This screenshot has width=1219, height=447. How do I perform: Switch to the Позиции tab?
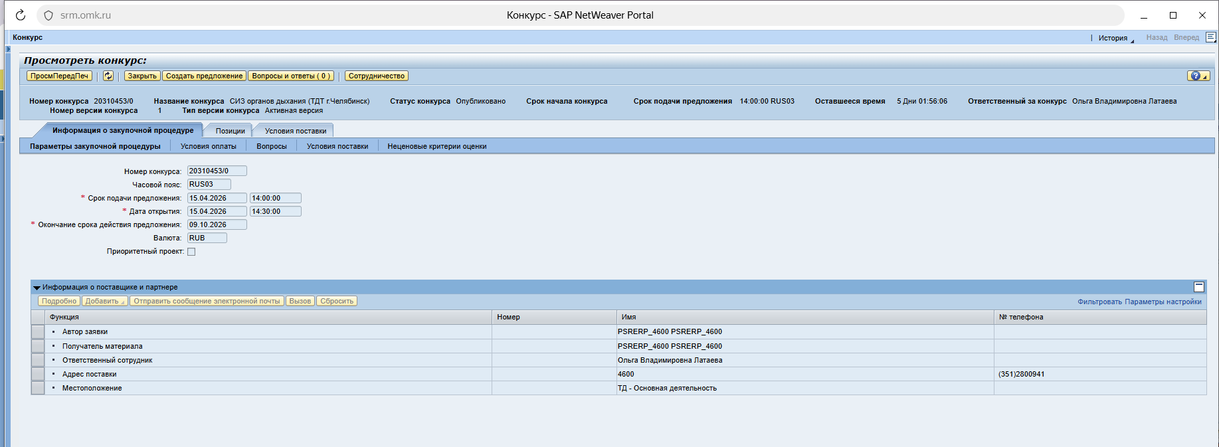click(x=230, y=131)
